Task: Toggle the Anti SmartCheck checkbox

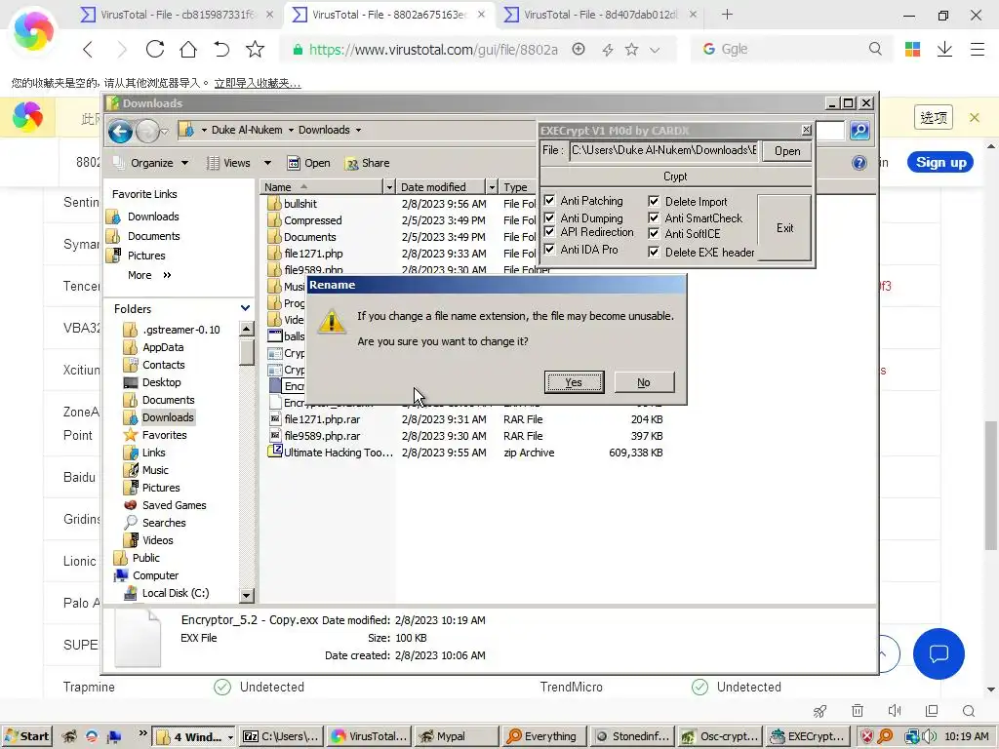Action: click(x=654, y=217)
